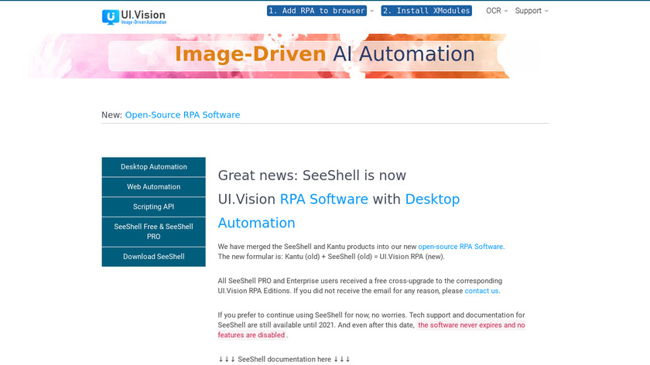This screenshot has height=365, width=650.
Task: Click the 'Great news: SeeShell is now' heading
Action: (x=312, y=176)
